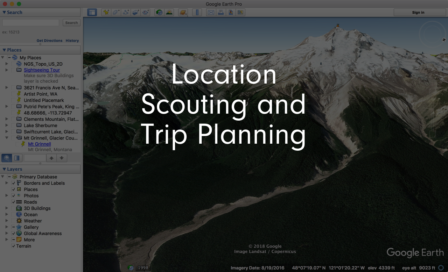
Task: Select the Add Path tool
Action: click(126, 12)
